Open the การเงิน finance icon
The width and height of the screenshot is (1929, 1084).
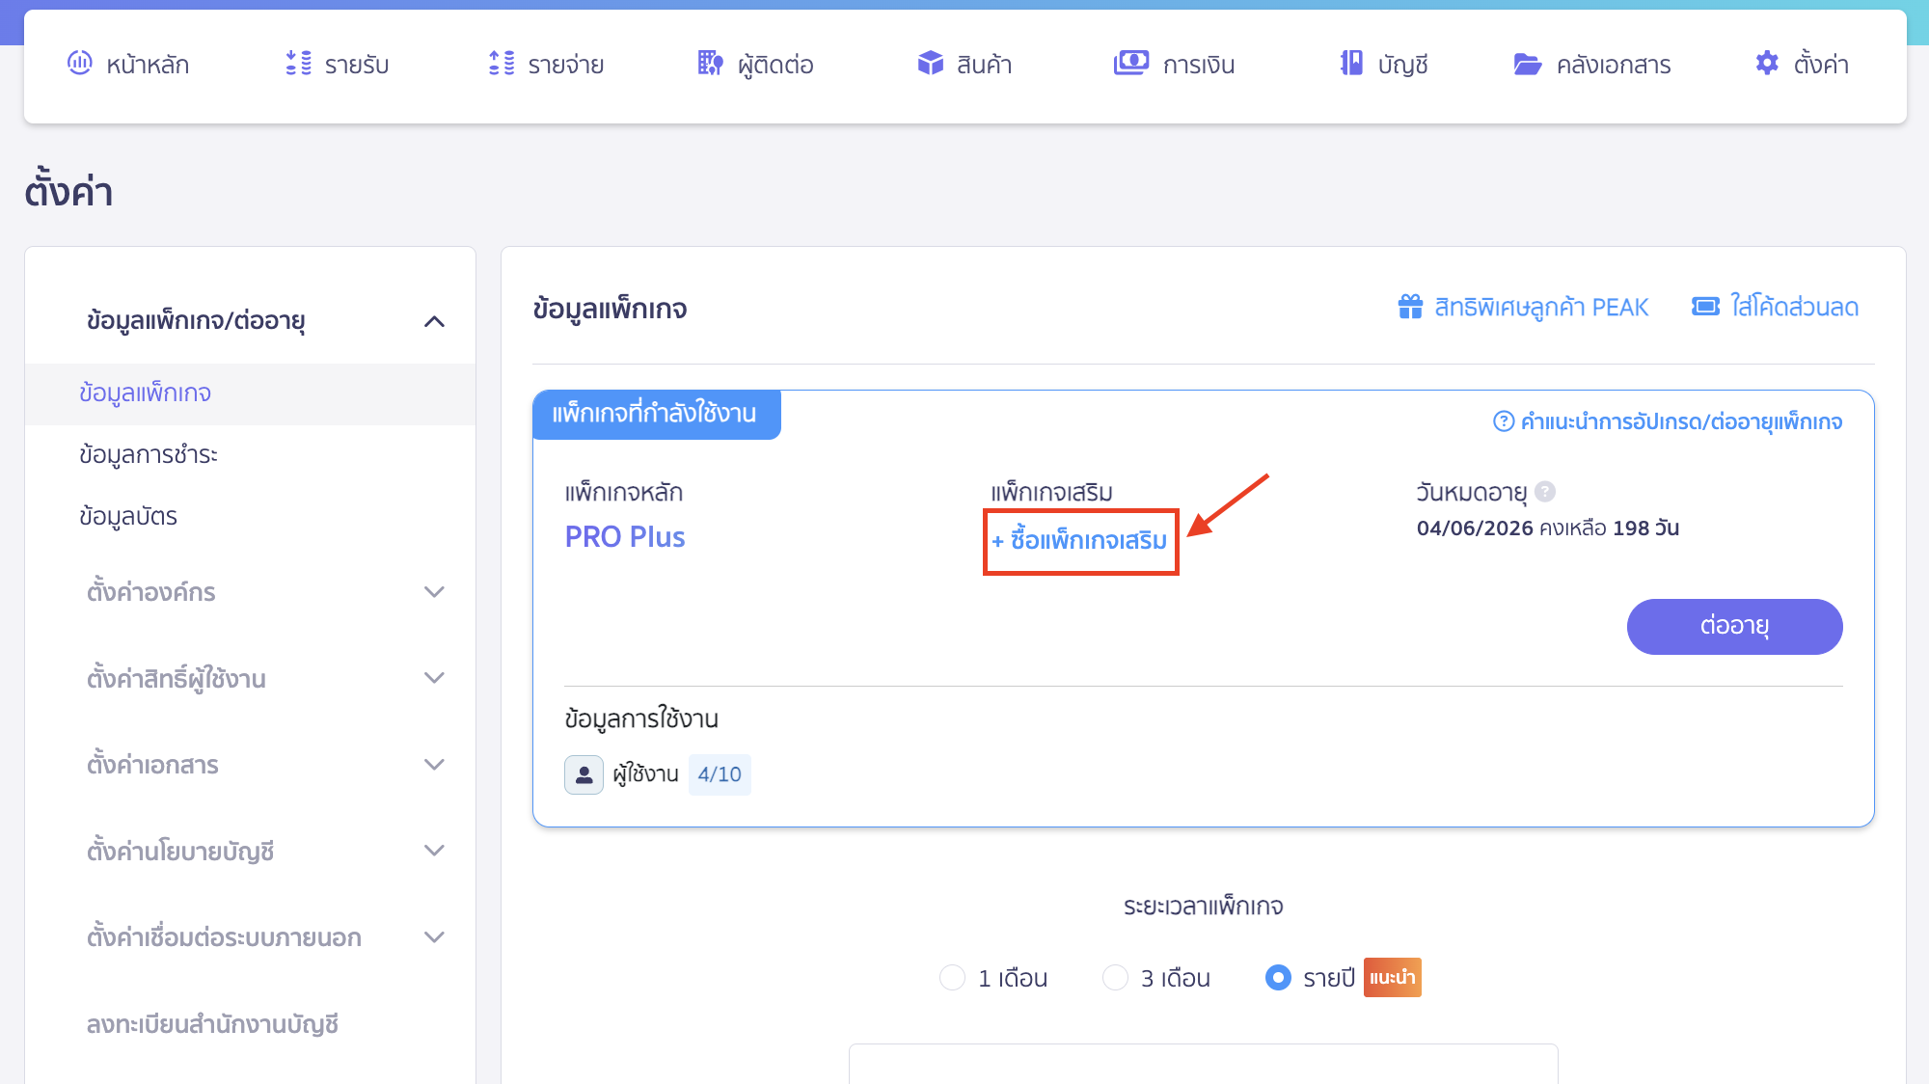pyautogui.click(x=1131, y=64)
